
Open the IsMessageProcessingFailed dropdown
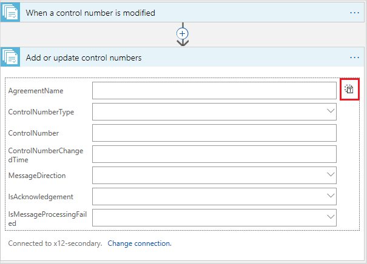click(x=331, y=217)
